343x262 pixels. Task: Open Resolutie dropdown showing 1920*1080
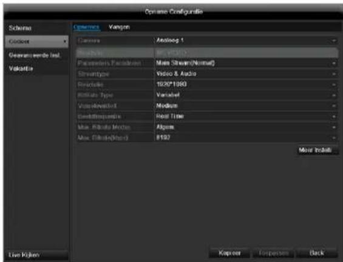point(246,84)
